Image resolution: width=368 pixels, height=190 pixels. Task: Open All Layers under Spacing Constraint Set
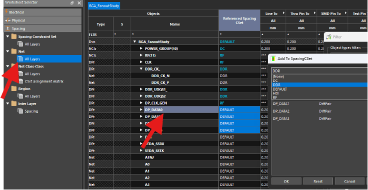(x=32, y=44)
